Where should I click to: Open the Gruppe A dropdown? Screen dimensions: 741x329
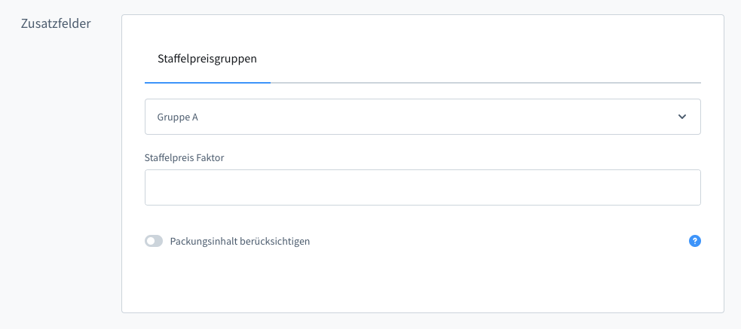pyautogui.click(x=422, y=117)
